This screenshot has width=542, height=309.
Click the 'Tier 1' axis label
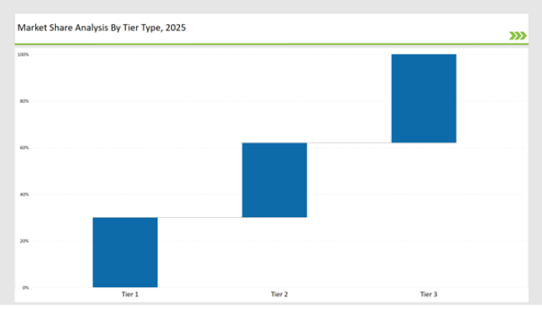[x=130, y=294]
